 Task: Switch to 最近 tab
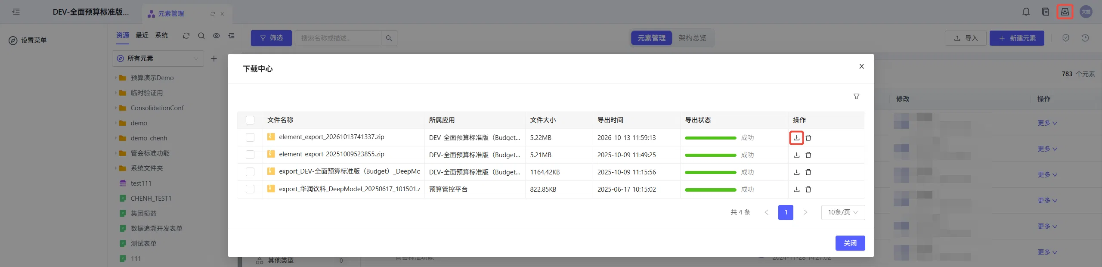142,35
